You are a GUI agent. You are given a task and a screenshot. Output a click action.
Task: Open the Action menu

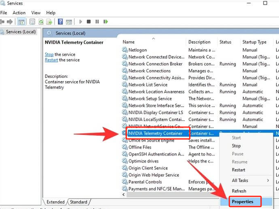click(x=19, y=13)
